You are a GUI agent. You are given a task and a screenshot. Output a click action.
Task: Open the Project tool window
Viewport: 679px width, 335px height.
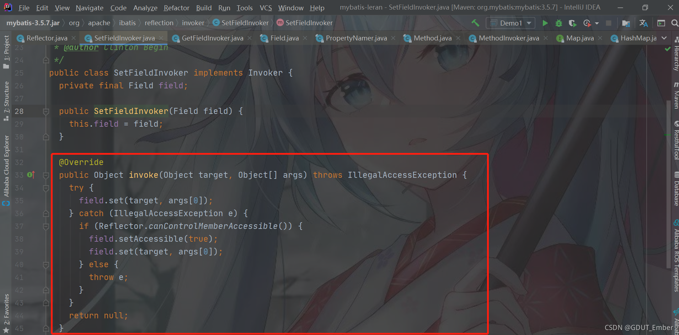pos(6,51)
